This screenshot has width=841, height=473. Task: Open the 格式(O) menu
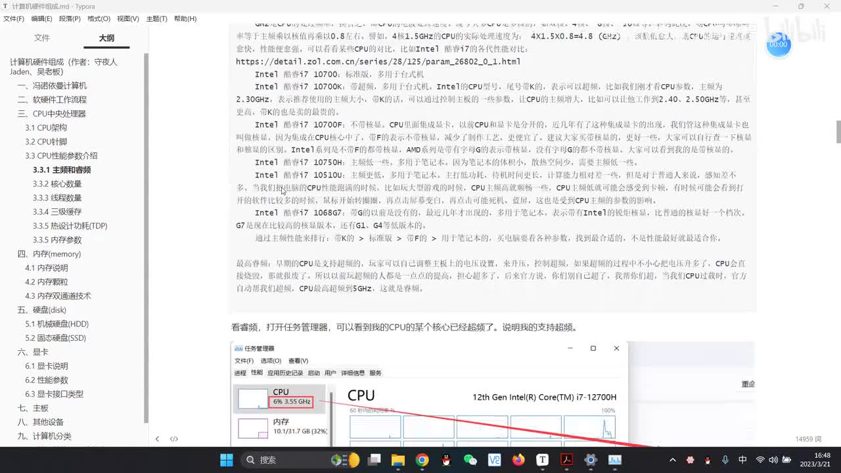99,18
